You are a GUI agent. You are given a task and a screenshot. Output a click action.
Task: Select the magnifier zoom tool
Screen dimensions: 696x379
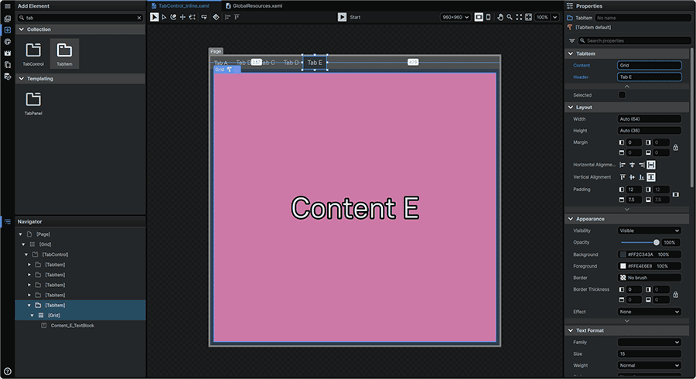[510, 17]
